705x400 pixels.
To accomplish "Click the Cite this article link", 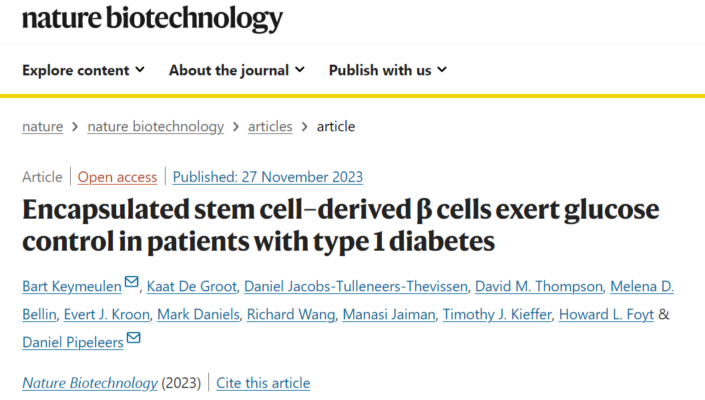I will pyautogui.click(x=263, y=383).
